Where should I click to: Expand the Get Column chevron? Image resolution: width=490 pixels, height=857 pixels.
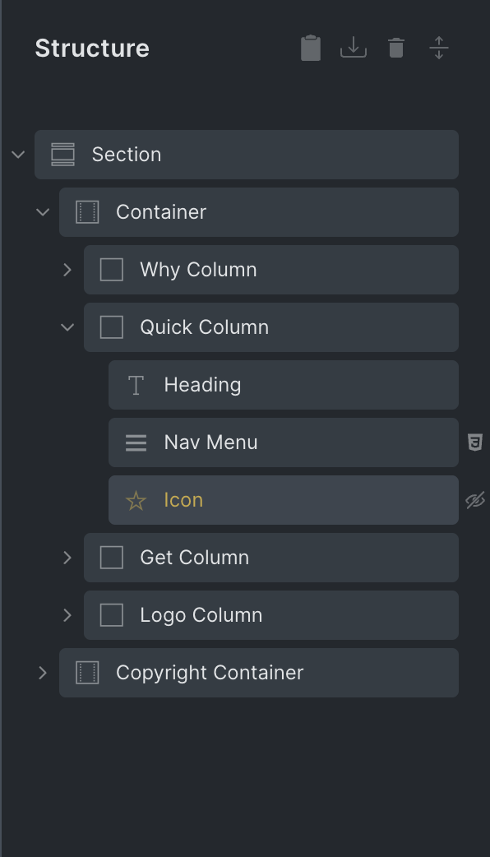click(x=67, y=558)
